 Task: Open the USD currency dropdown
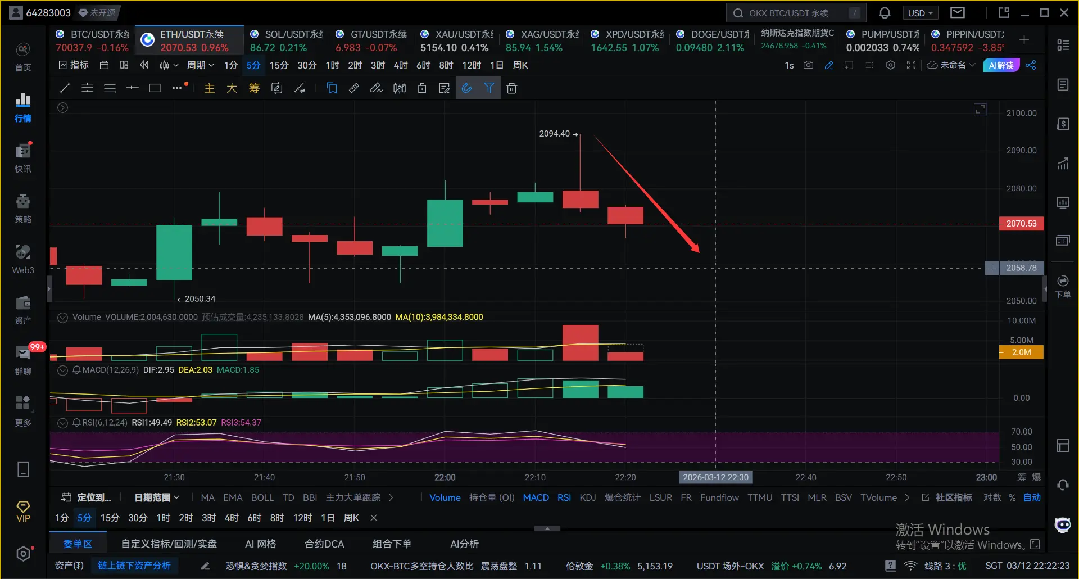tap(921, 13)
